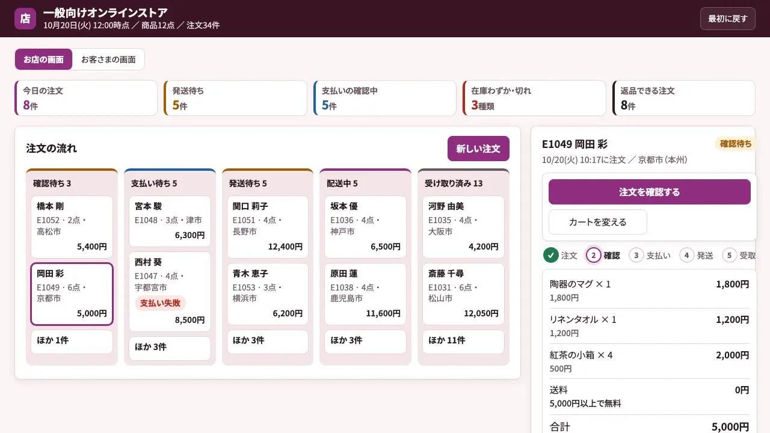Click 配送中 5 column header
The width and height of the screenshot is (770, 433).
342,183
